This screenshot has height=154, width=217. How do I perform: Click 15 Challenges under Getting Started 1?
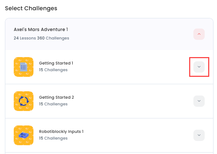coord(53,70)
